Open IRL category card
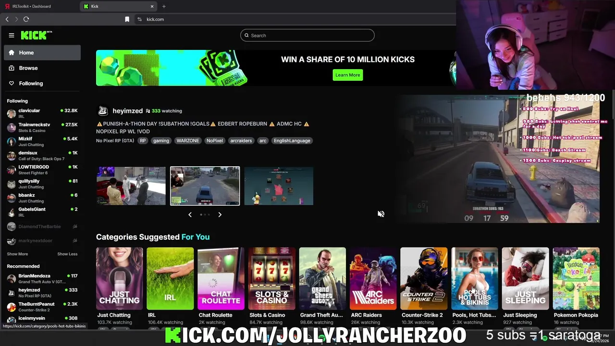The height and width of the screenshot is (346, 615). point(170,279)
